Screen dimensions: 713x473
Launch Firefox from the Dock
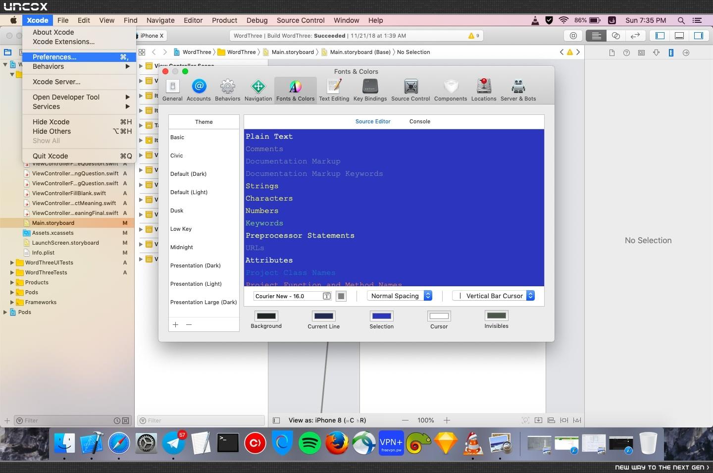point(337,443)
